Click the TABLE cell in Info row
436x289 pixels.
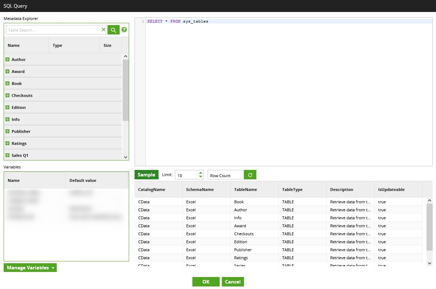click(x=302, y=218)
